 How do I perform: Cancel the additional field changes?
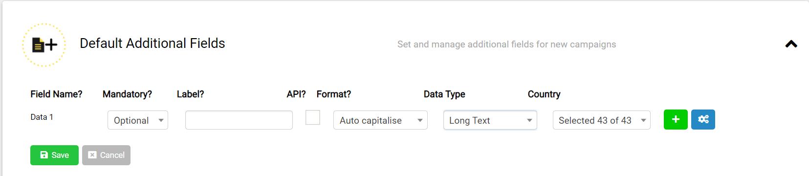pos(106,155)
